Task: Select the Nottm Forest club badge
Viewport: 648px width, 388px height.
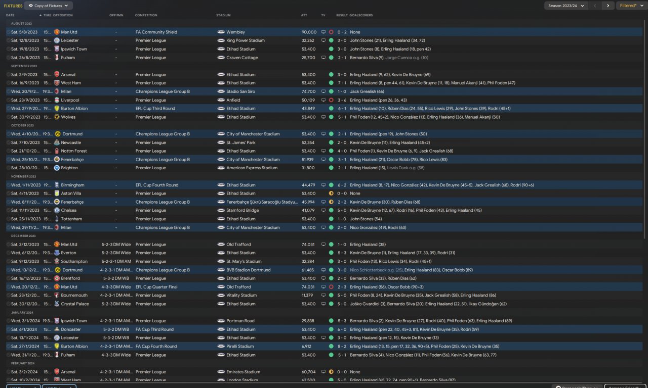Action: [x=57, y=151]
